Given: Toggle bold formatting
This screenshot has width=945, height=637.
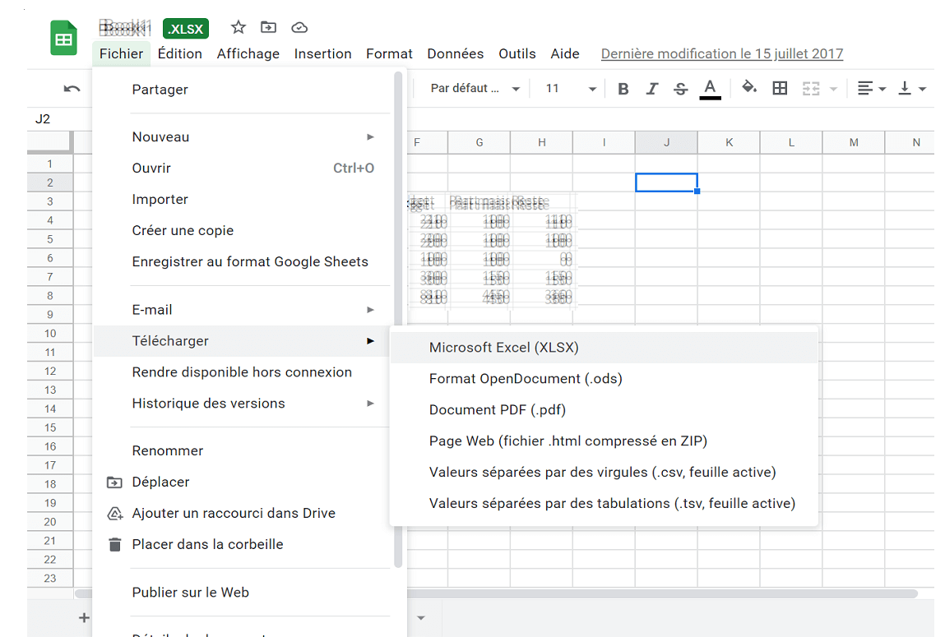Looking at the screenshot, I should pyautogui.click(x=623, y=89).
